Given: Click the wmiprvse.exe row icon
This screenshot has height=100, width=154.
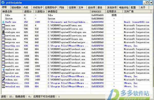Looking at the screenshot, I should pyautogui.click(x=3, y=42).
